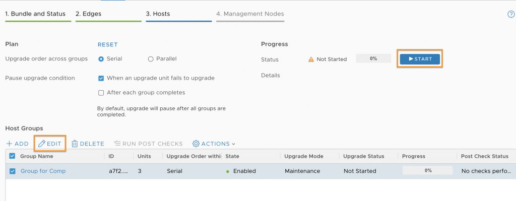This screenshot has height=201, width=516.
Task: Click the RESET plan link
Action: [108, 44]
